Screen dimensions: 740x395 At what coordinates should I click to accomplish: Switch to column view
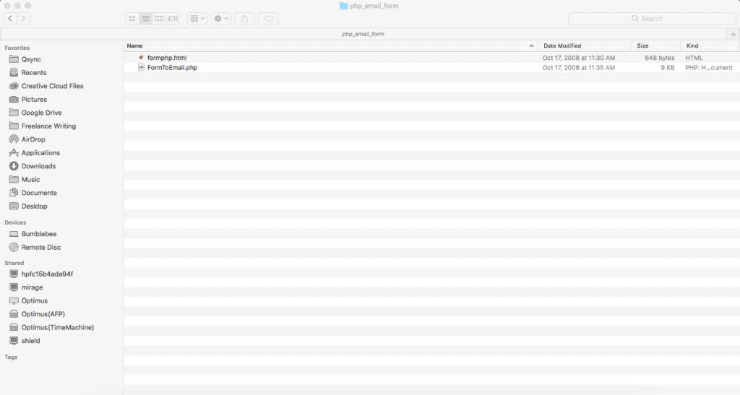pyautogui.click(x=159, y=18)
